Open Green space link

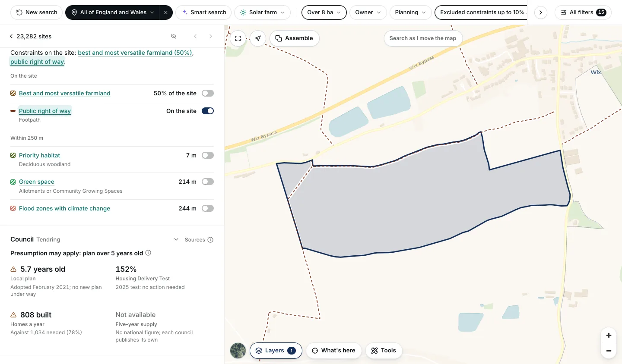coord(37,182)
